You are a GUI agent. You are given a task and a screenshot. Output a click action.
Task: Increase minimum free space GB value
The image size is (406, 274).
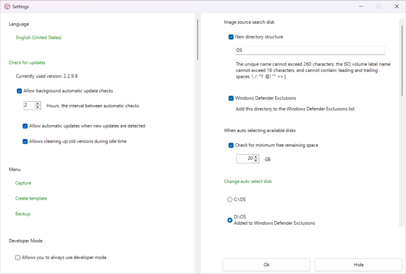tap(256, 157)
